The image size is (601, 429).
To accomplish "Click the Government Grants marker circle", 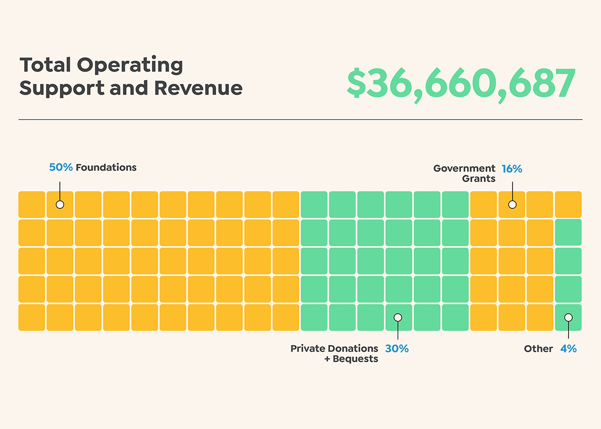I will tap(512, 204).
